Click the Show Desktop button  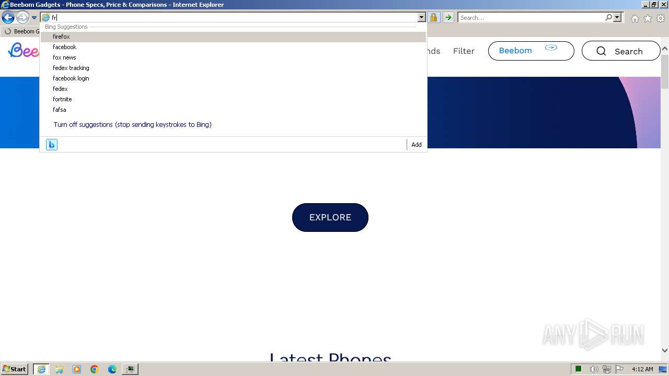point(663,369)
